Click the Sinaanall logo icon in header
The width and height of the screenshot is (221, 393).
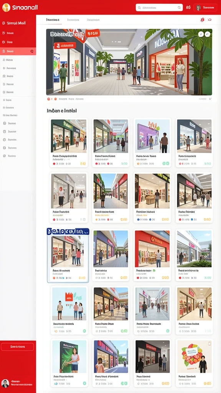6,8
